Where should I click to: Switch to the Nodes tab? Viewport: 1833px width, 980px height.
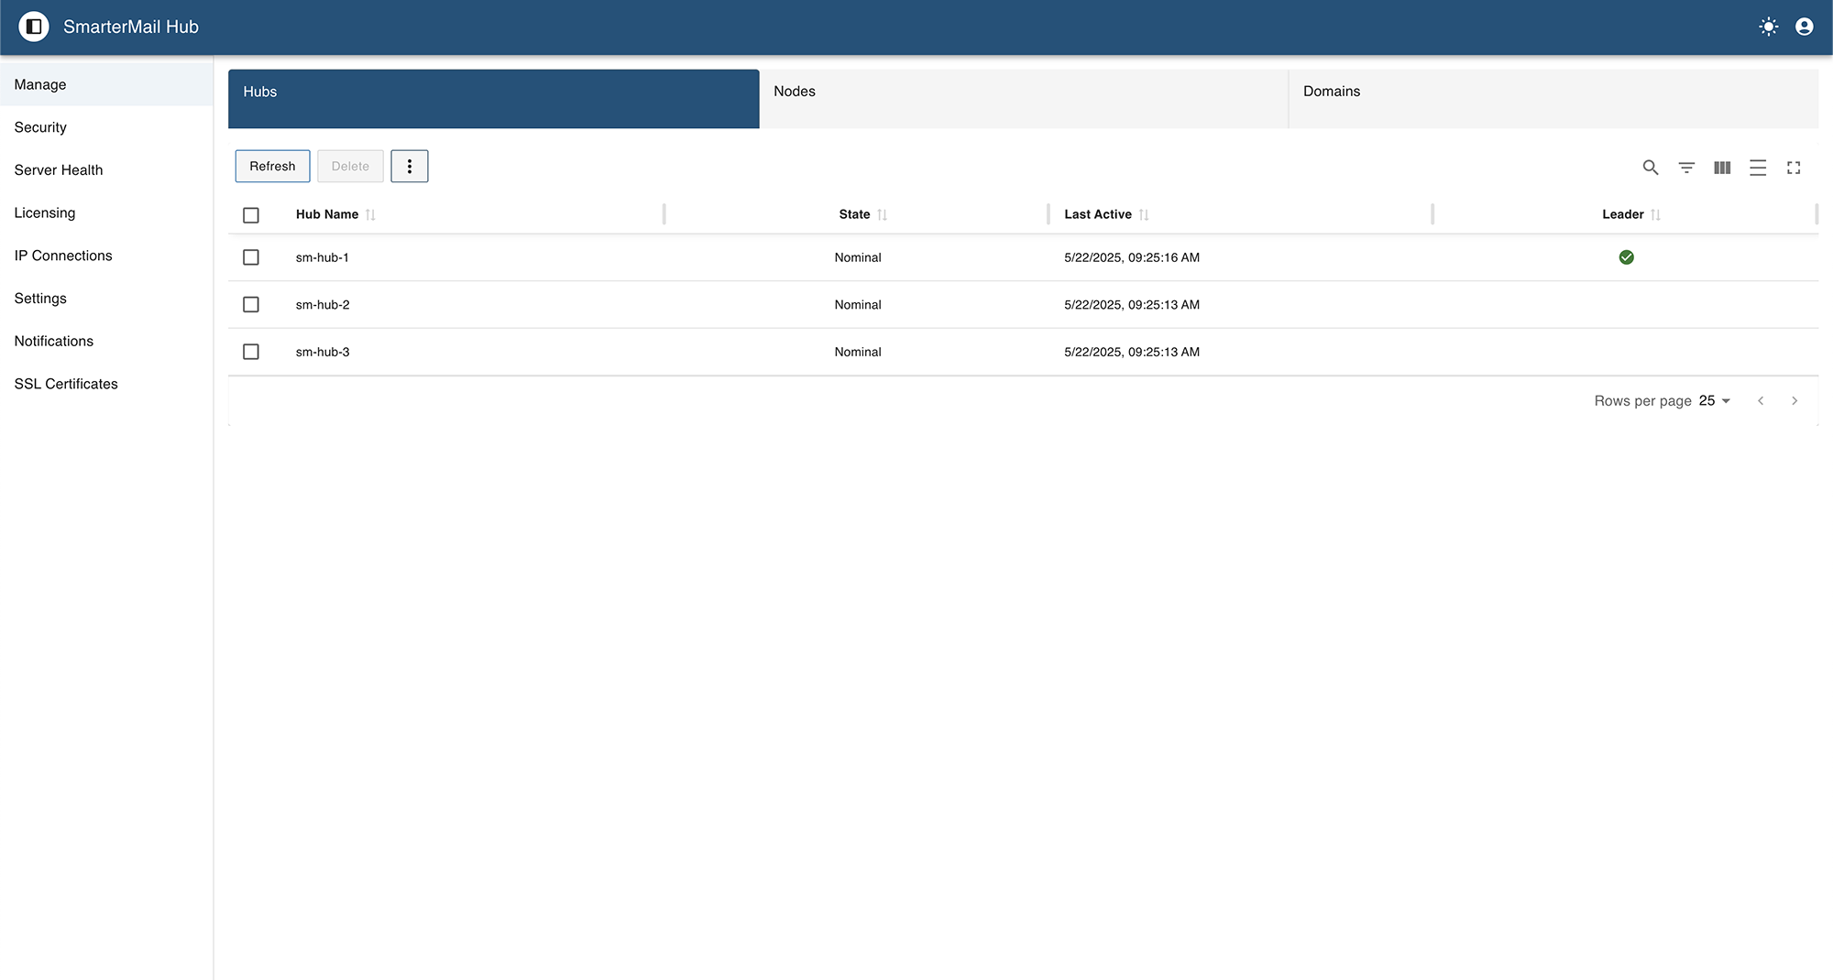click(1024, 99)
